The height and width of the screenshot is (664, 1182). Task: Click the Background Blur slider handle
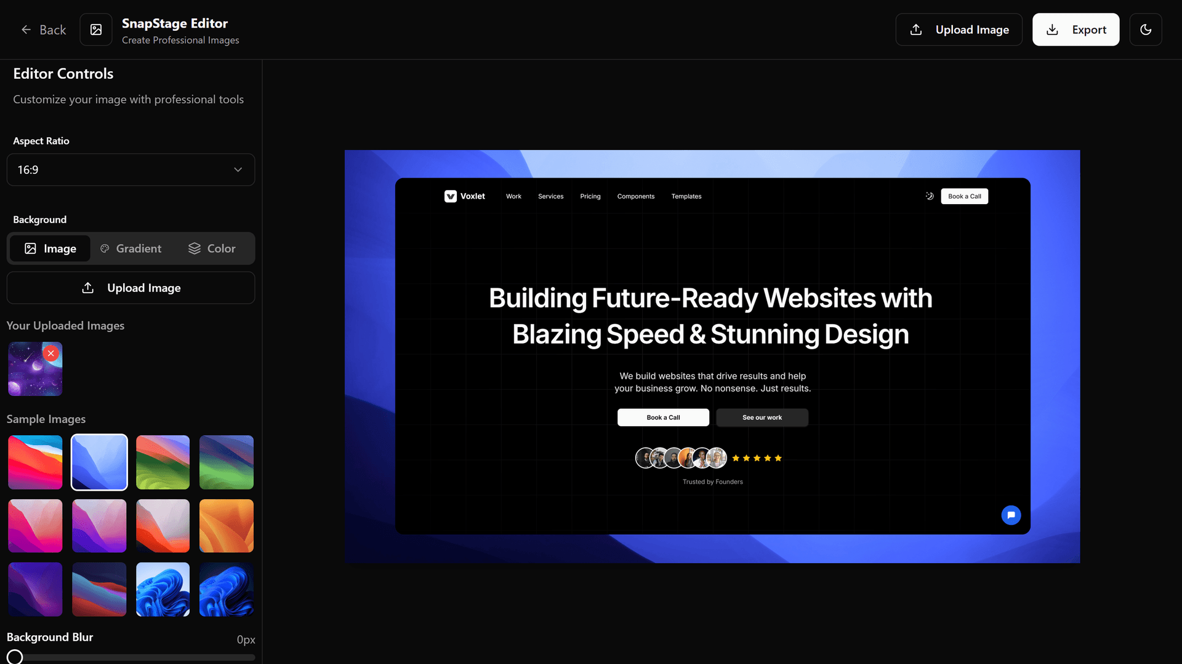point(15,657)
